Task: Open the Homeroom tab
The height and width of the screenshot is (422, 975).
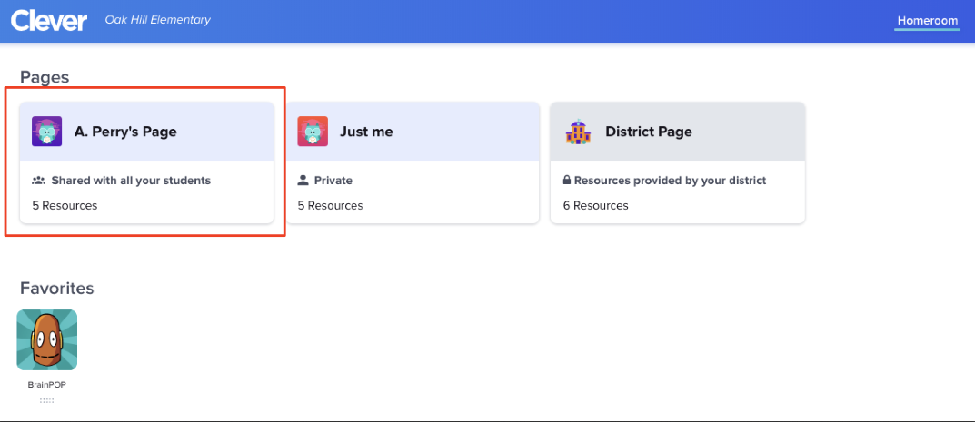Action: tap(927, 21)
